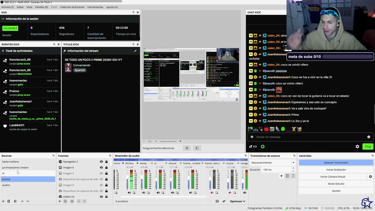The height and width of the screenshot is (211, 375).
Task: Hide the Navegador 2 source
Action: pyautogui.click(x=101, y=161)
